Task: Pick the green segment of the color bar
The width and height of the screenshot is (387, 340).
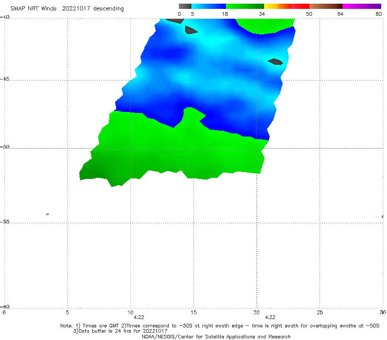Action: [245, 6]
